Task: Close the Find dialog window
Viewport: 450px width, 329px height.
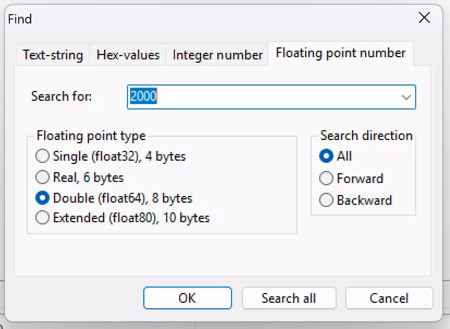Action: [424, 18]
